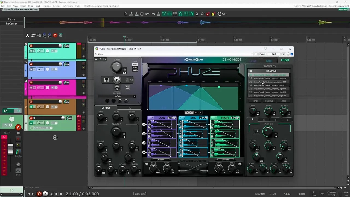Image resolution: width=350 pixels, height=197 pixels.
Task: Click the sine wave display mode icon
Action: coord(198,112)
